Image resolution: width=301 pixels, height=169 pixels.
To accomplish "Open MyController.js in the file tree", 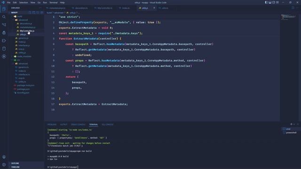I will click(27, 31).
